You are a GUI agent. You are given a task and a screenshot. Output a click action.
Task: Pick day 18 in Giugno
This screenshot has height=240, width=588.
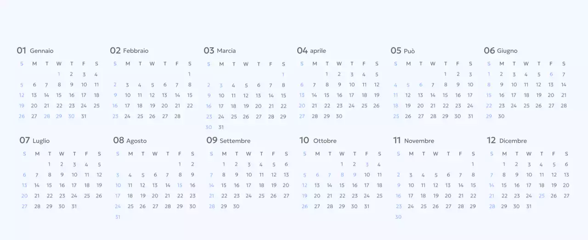click(526, 95)
